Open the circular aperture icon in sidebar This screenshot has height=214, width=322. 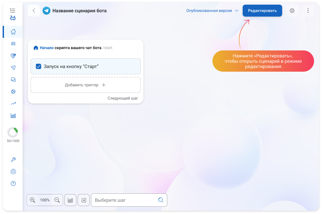pyautogui.click(x=13, y=92)
